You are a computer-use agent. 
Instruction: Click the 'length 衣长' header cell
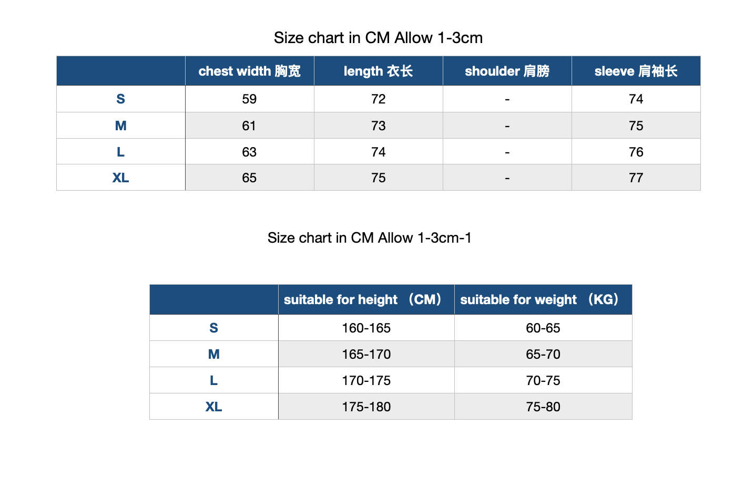pyautogui.click(x=379, y=71)
